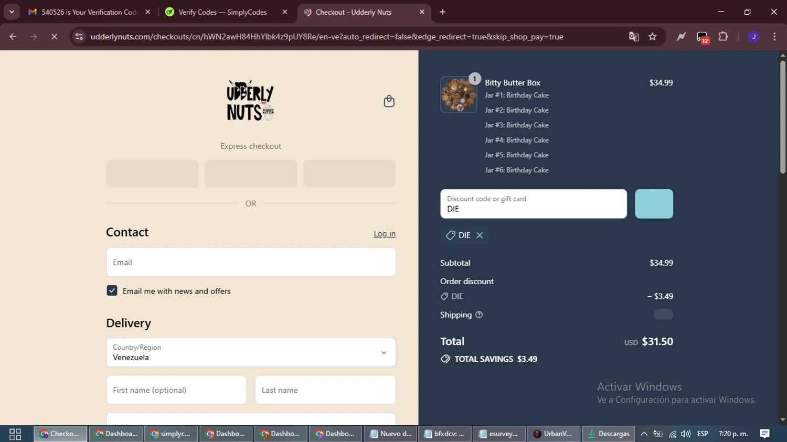Click the Udderly Nuts logo

(250, 100)
